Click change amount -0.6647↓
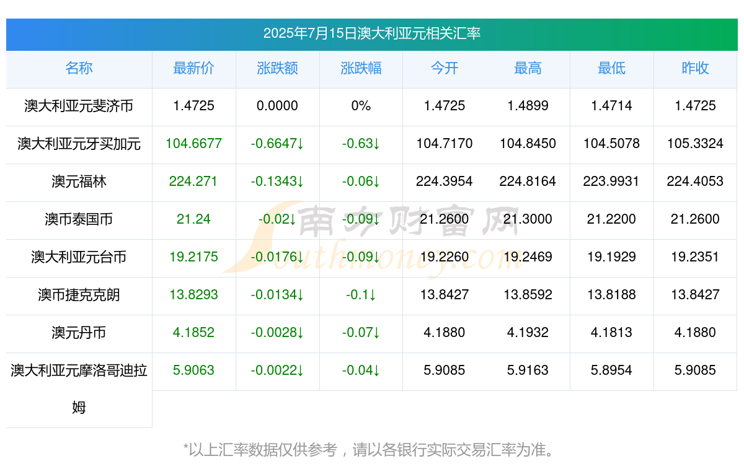Image resolution: width=744 pixels, height=469 pixels. [277, 144]
